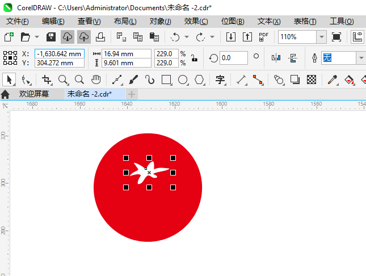Open the Undo history dropdown arrow
The width and height of the screenshot is (366, 276).
(187, 37)
